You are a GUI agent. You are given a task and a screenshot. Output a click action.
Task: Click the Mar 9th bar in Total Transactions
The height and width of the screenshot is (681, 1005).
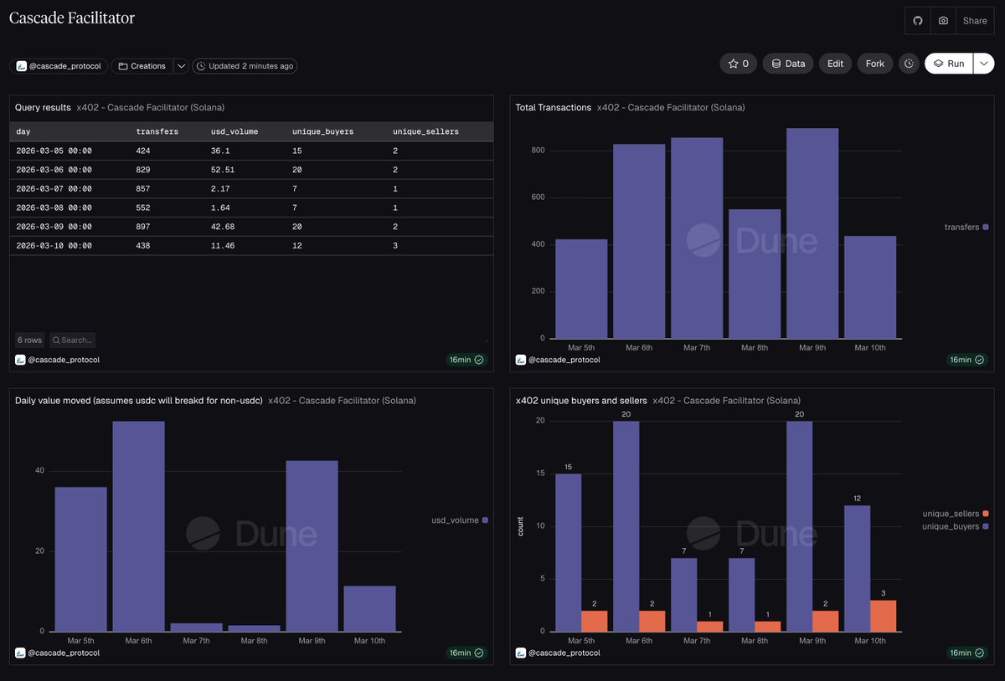tap(812, 233)
